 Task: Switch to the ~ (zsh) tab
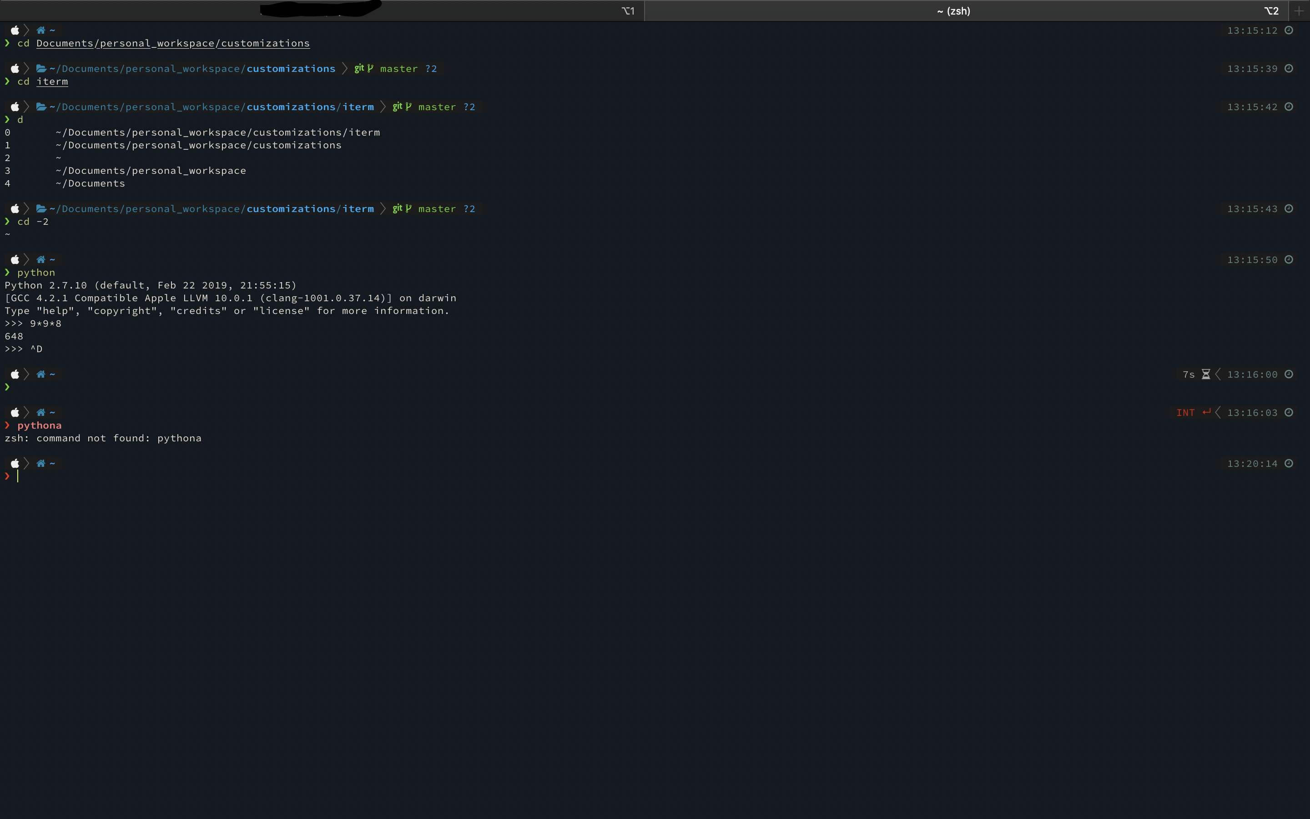point(953,11)
